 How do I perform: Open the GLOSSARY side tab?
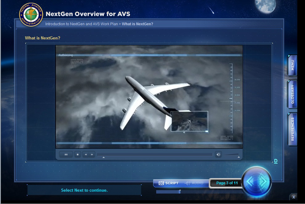coord(292,94)
